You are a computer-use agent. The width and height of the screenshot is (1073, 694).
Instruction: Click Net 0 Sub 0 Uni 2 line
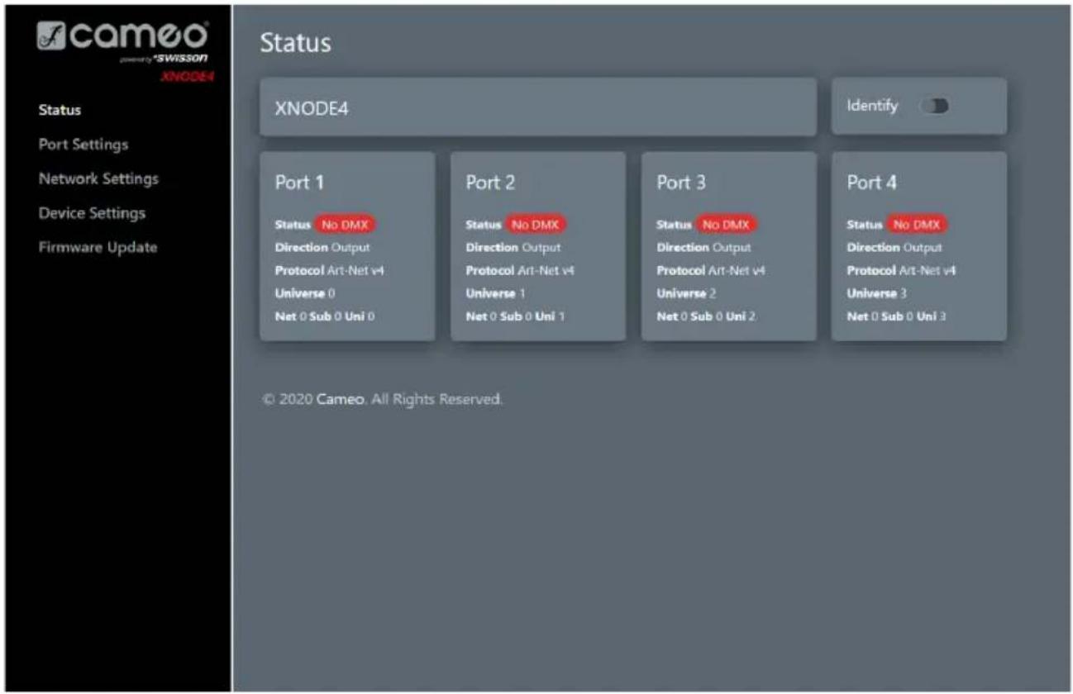pyautogui.click(x=707, y=316)
